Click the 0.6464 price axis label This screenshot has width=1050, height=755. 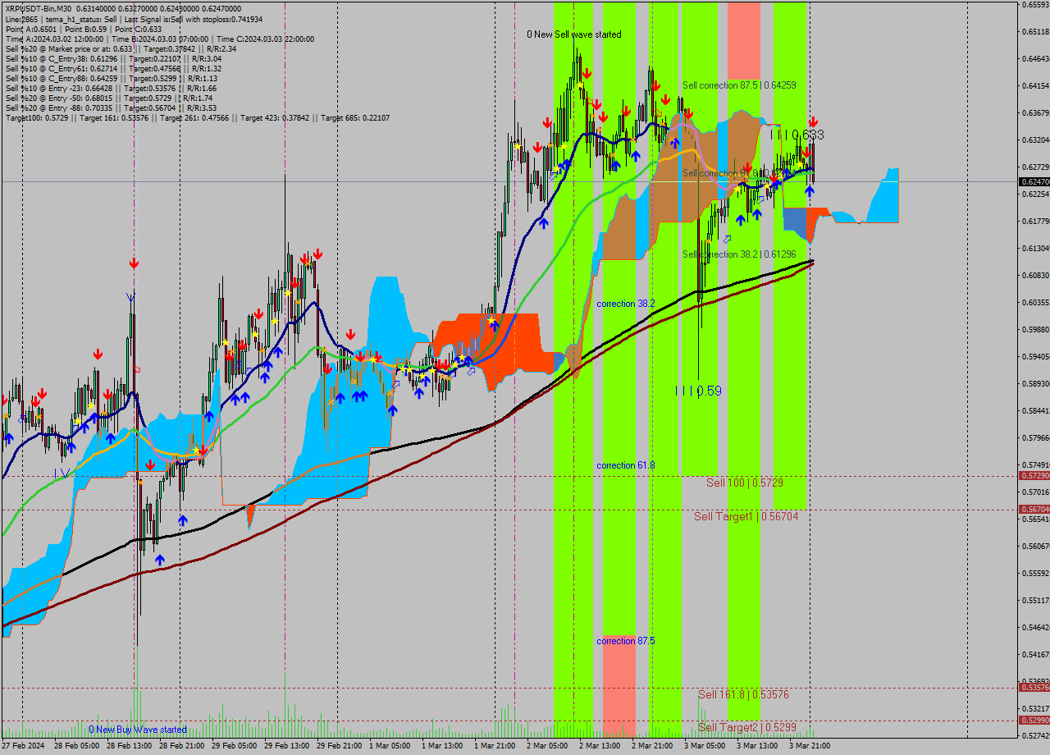click(1035, 59)
